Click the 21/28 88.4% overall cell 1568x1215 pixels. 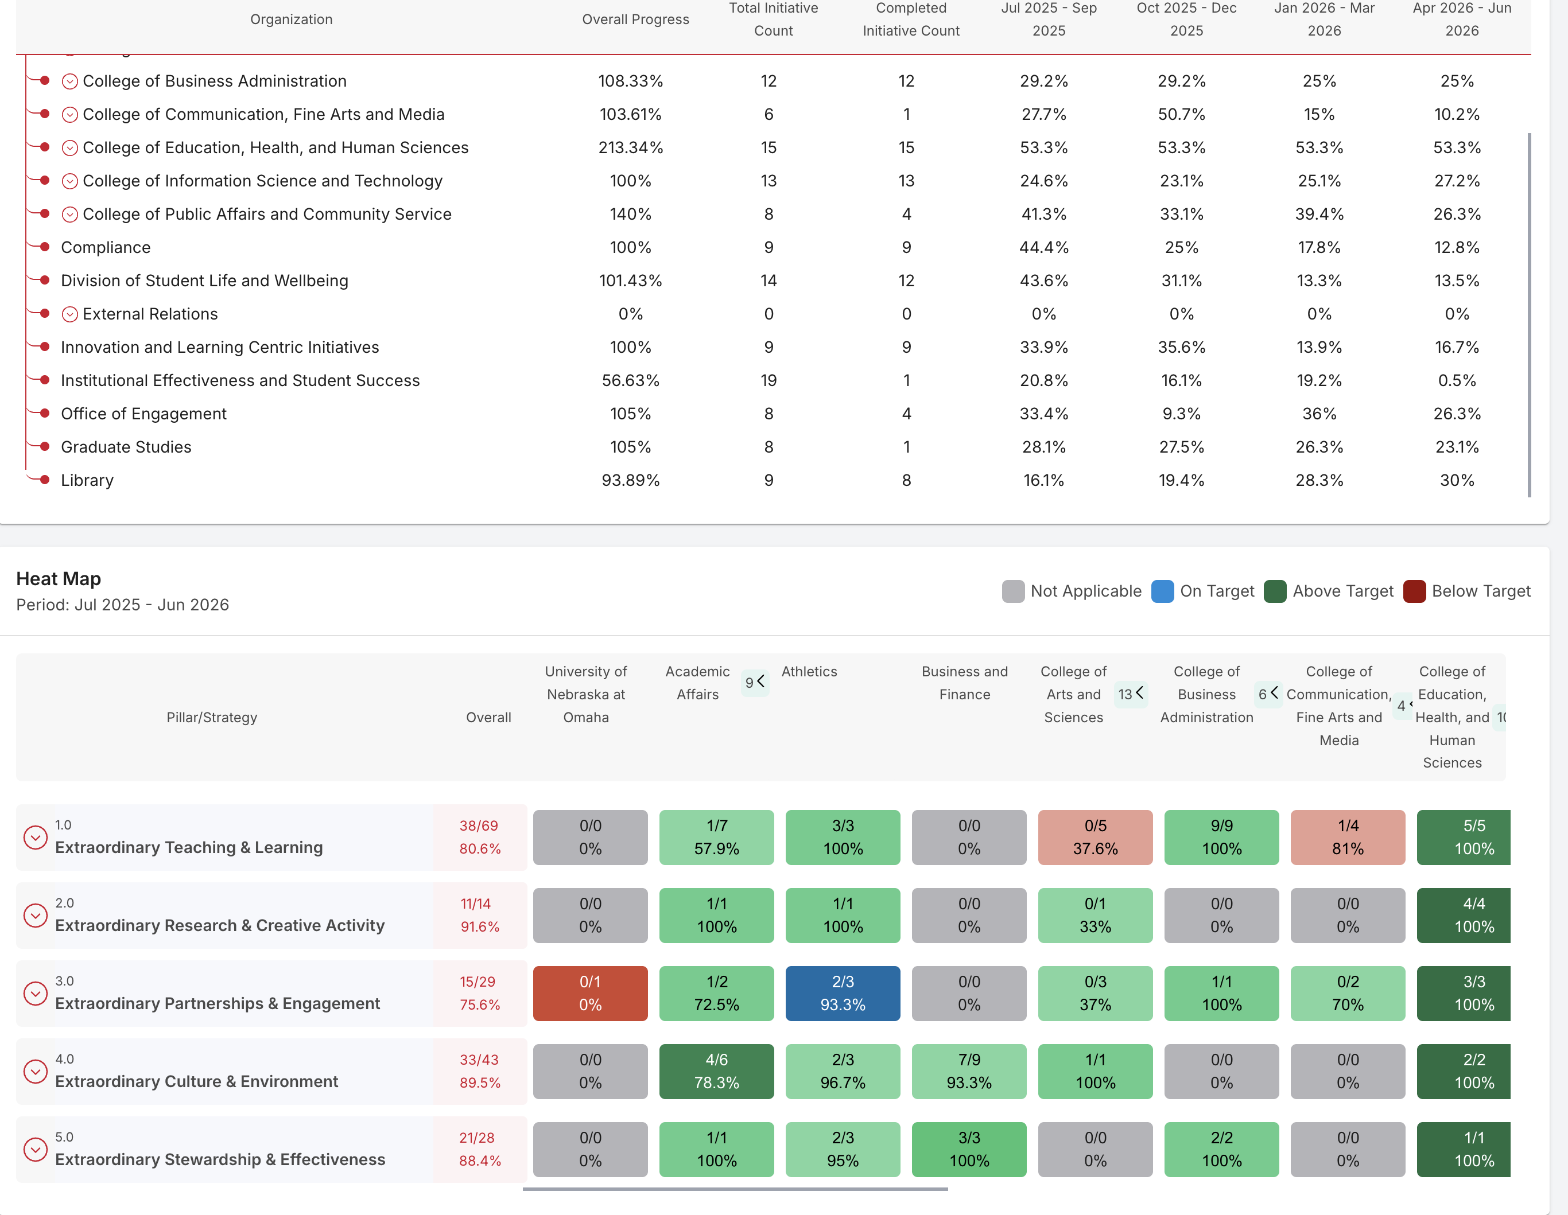(x=480, y=1149)
